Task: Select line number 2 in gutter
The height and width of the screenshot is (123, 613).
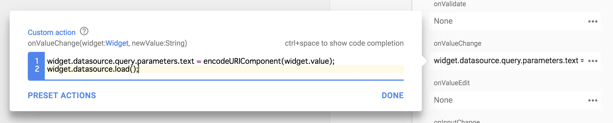Action: tap(37, 69)
